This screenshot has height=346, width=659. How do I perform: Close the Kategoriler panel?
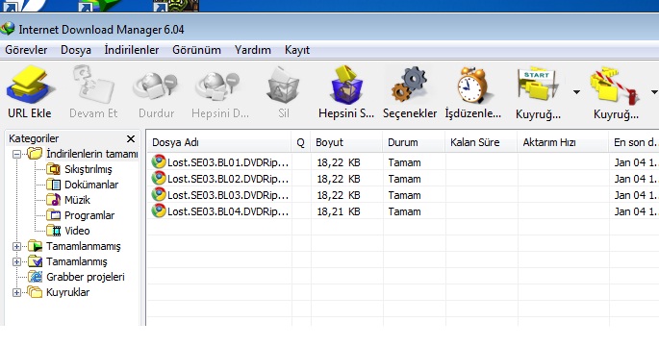pos(131,139)
